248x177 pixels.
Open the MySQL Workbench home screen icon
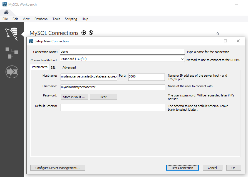(x=6, y=12)
